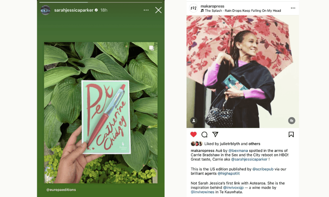Open makaropress post three-dots menu
329x197 pixels.
coord(293,8)
